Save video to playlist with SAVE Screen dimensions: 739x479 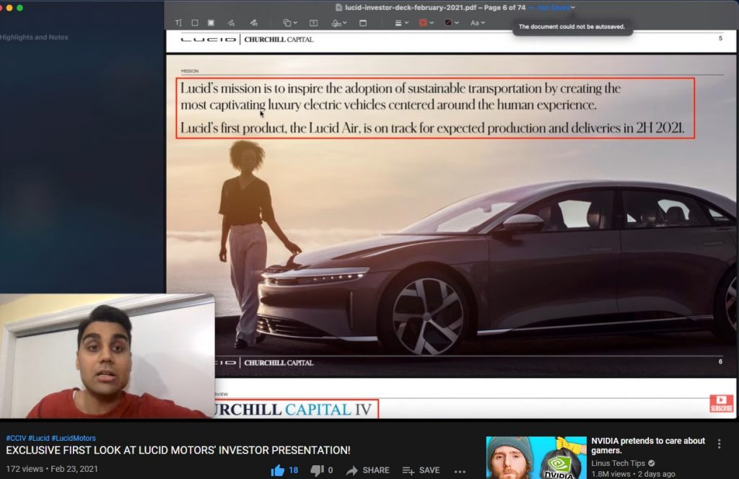pos(421,470)
